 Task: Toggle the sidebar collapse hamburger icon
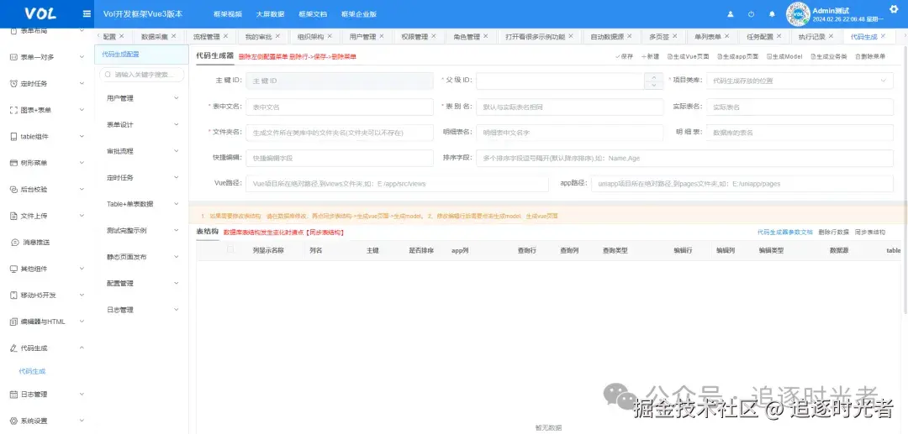[x=87, y=14]
